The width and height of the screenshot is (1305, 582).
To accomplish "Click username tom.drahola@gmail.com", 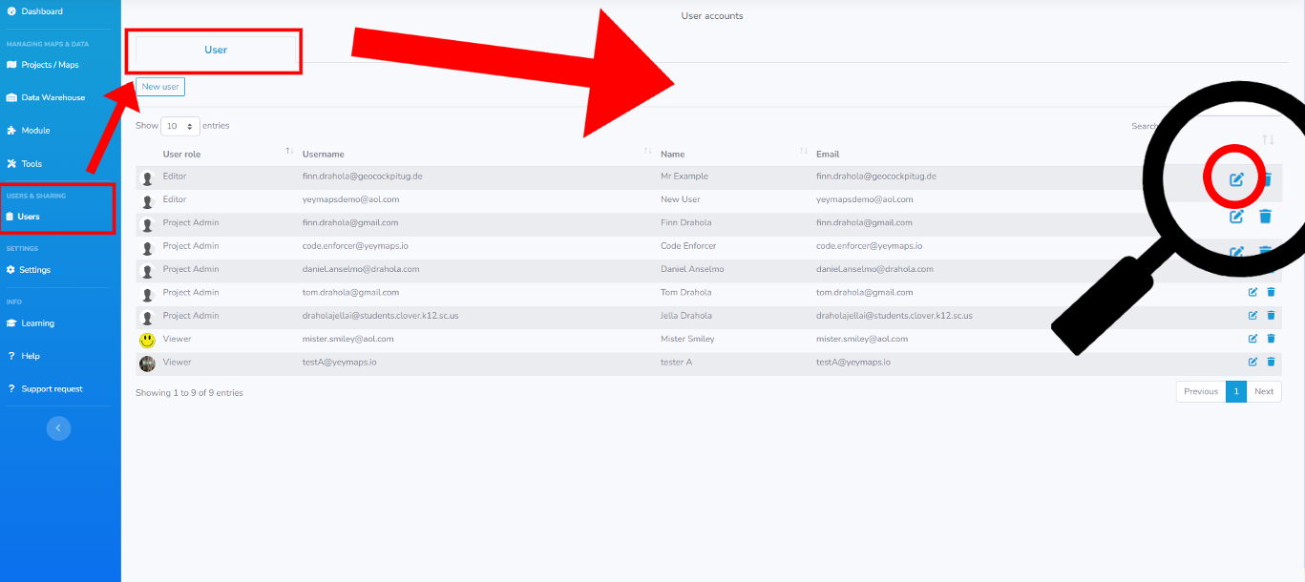I will (x=350, y=292).
